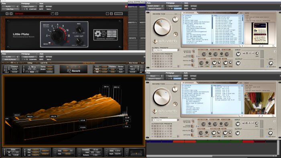281x158 pixels.
Task: Toggle COMPARE in the HOFA IQ-Reverb header
Action: pos(33,59)
